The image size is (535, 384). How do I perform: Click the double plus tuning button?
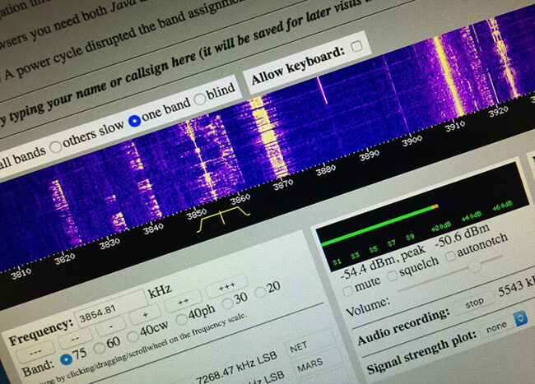point(184,302)
